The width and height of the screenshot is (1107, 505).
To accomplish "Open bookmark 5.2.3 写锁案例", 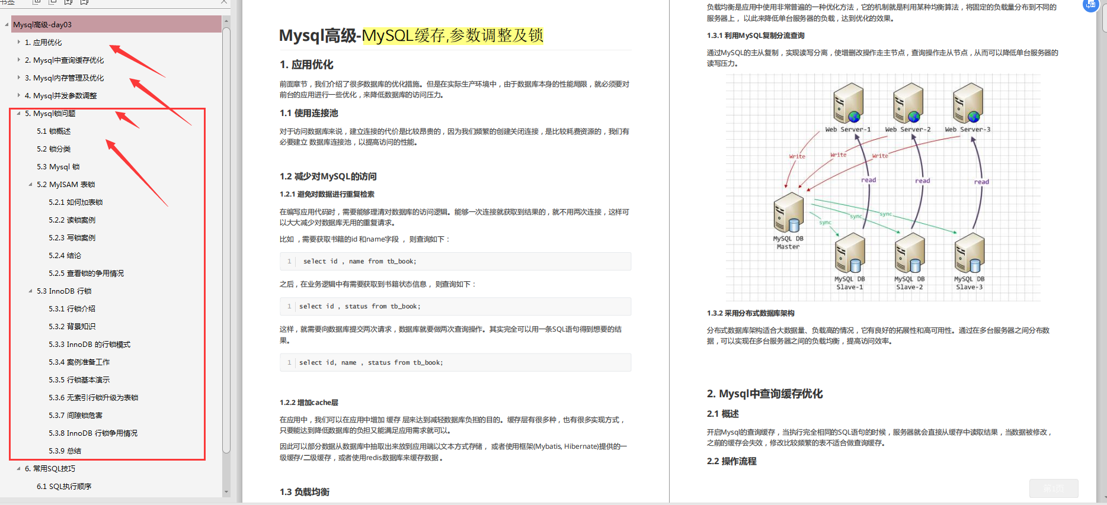I will click(72, 237).
